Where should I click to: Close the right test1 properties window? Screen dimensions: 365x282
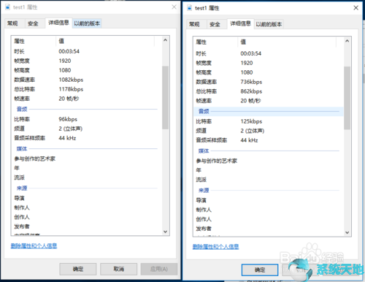356,8
